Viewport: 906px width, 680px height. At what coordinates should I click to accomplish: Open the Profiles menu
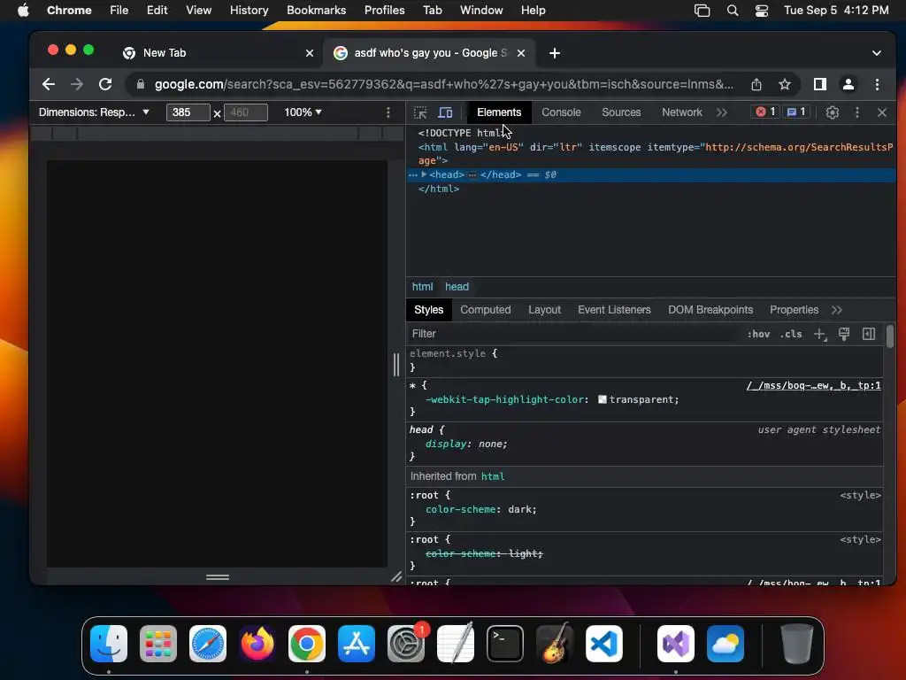click(384, 11)
